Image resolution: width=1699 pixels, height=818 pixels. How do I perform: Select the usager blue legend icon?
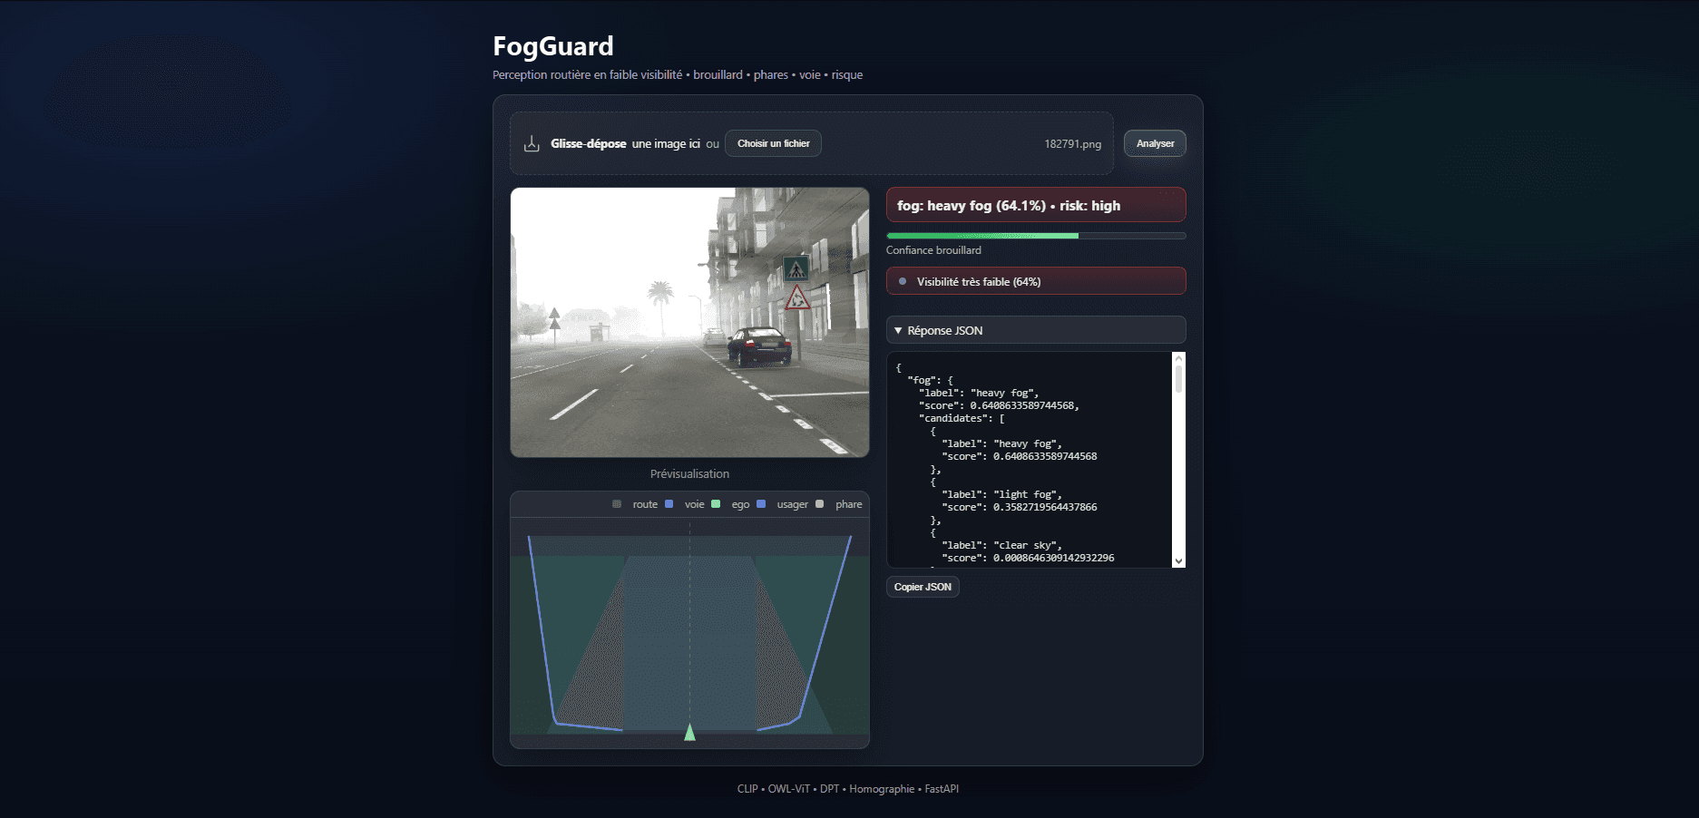761,504
